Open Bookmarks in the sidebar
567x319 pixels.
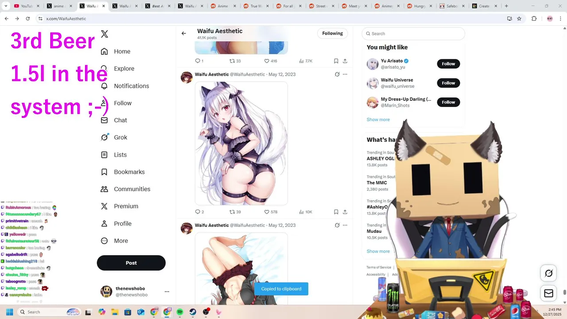coord(123,172)
